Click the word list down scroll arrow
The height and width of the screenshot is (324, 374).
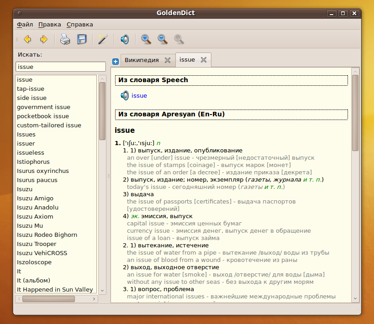click(102, 290)
